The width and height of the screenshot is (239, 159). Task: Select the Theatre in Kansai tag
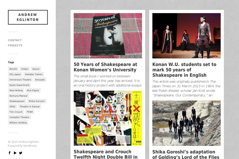click(29, 107)
